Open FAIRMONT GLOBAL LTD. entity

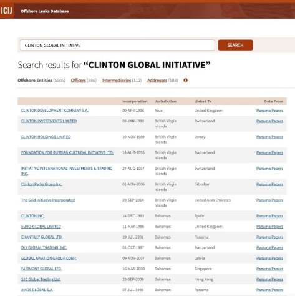click(x=41, y=269)
